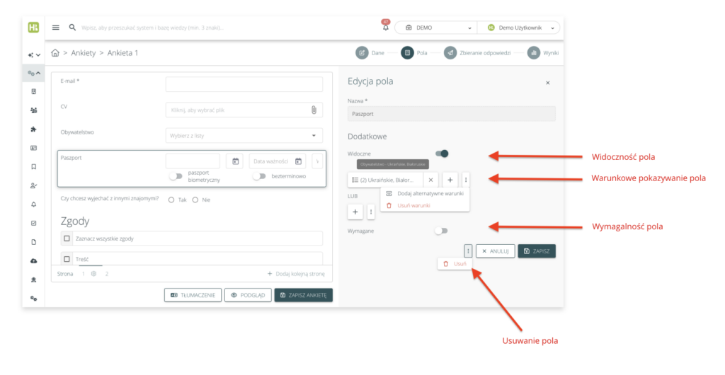Click the page settings gear next to Strona
This screenshot has width=725, height=375.
tap(93, 273)
